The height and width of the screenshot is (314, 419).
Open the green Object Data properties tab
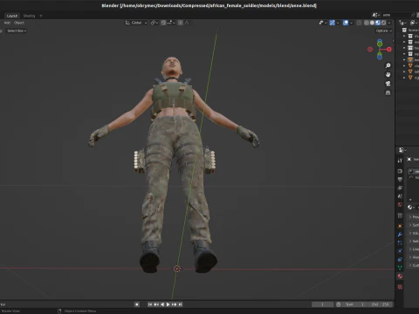point(400,268)
